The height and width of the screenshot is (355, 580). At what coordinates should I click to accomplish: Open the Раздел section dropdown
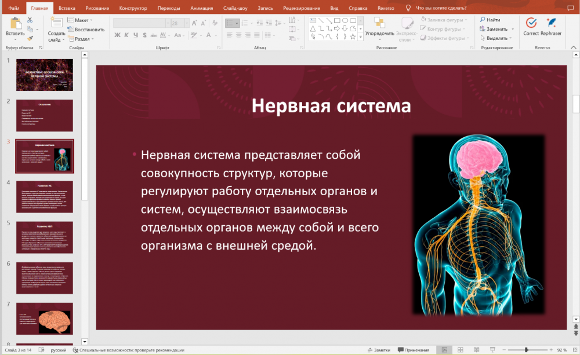pyautogui.click(x=81, y=38)
